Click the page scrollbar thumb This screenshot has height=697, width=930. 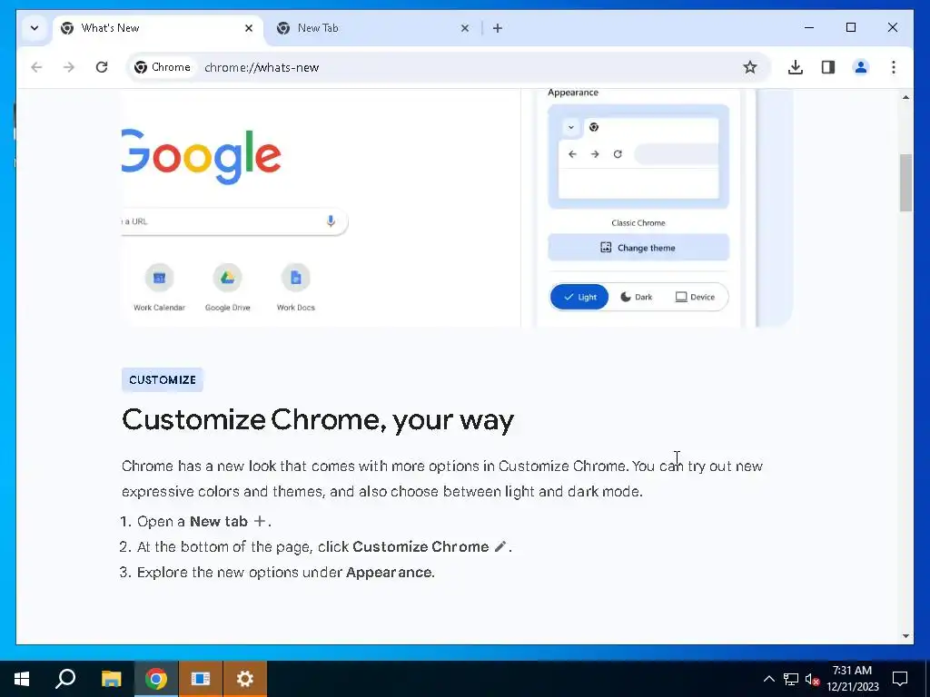click(905, 182)
